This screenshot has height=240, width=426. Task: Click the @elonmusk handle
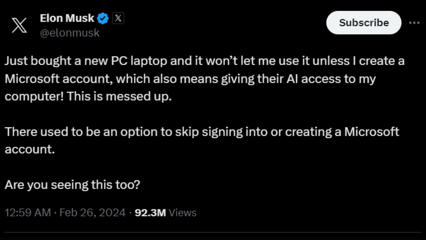pyautogui.click(x=70, y=33)
